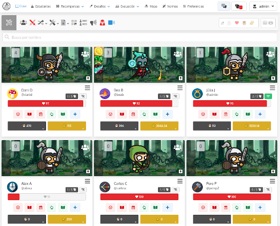Click Dani D's 470 experience points button

pyautogui.click(x=26, y=126)
